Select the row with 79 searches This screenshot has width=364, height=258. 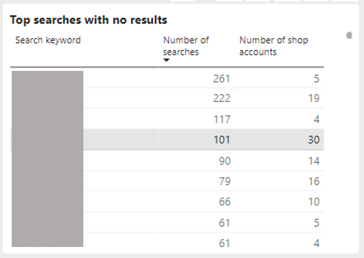pyautogui.click(x=167, y=181)
